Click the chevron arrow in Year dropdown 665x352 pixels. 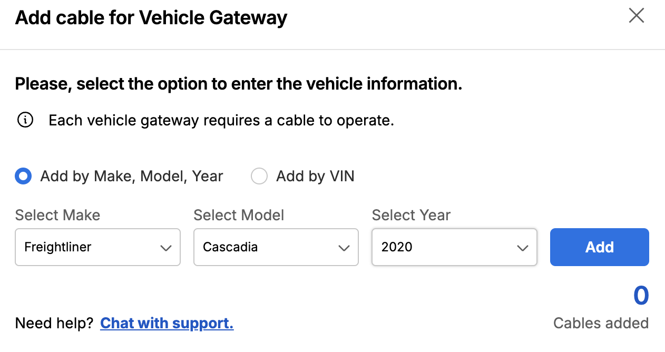tap(522, 248)
